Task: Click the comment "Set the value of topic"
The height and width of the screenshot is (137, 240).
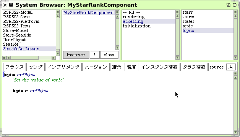Action: pos(38,80)
